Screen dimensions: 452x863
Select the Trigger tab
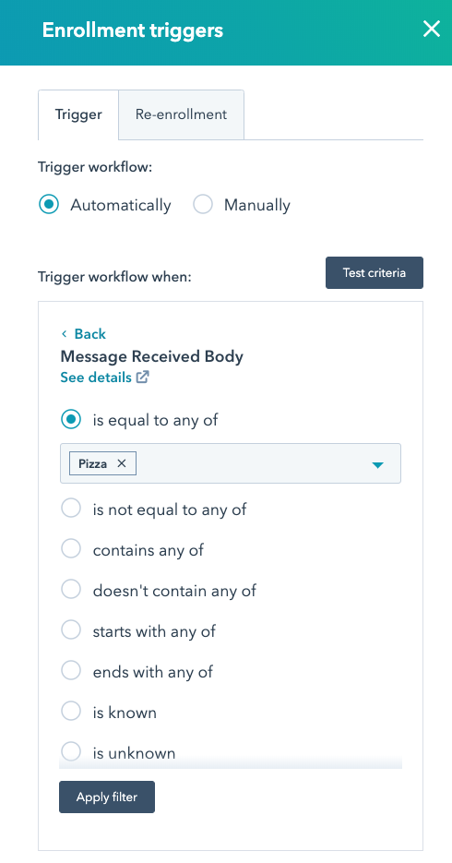coord(78,114)
